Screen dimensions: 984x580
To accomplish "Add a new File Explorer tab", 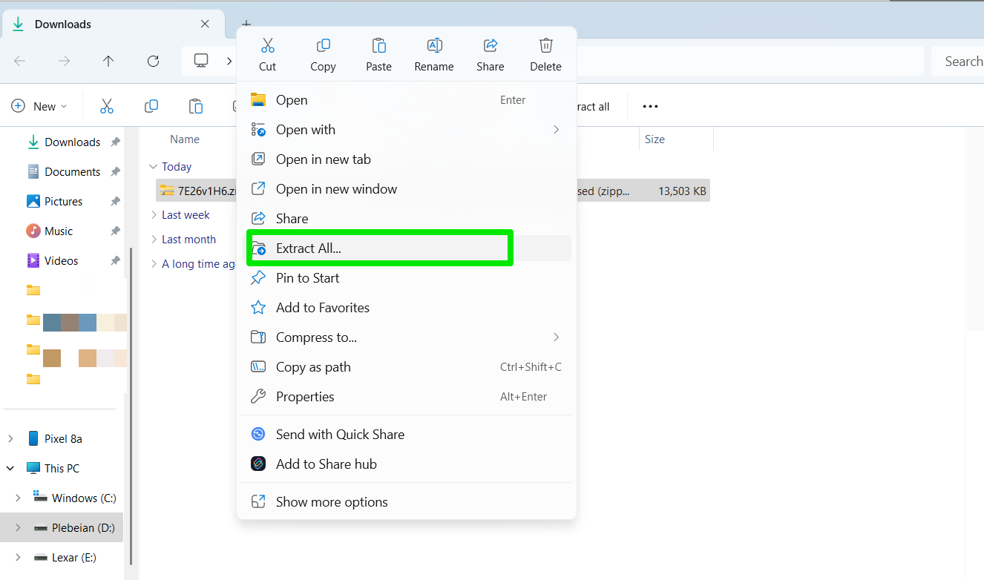I will pyautogui.click(x=246, y=24).
